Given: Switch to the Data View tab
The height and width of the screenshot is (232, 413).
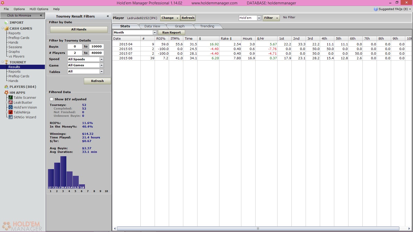Looking at the screenshot, I should (x=152, y=26).
